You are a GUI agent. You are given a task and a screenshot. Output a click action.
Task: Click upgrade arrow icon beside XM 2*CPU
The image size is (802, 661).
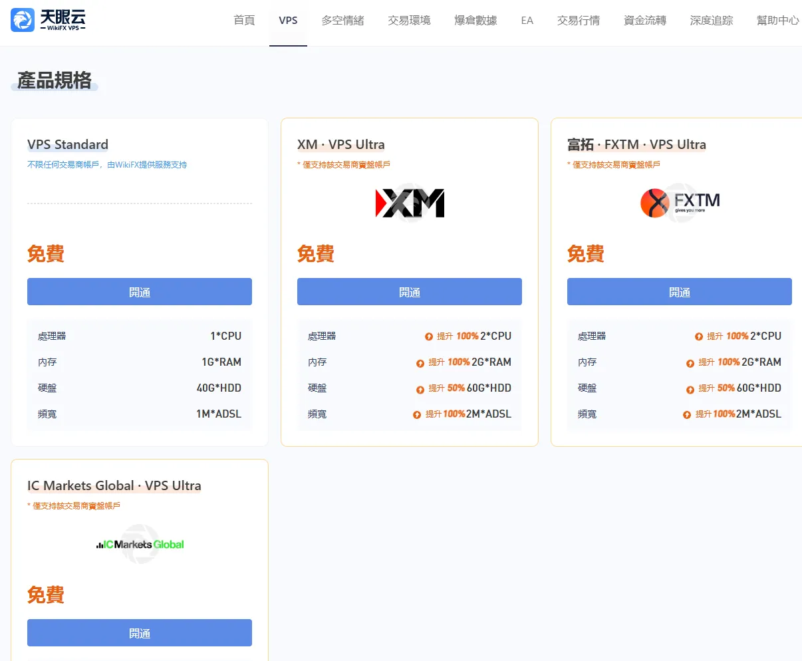coord(429,336)
